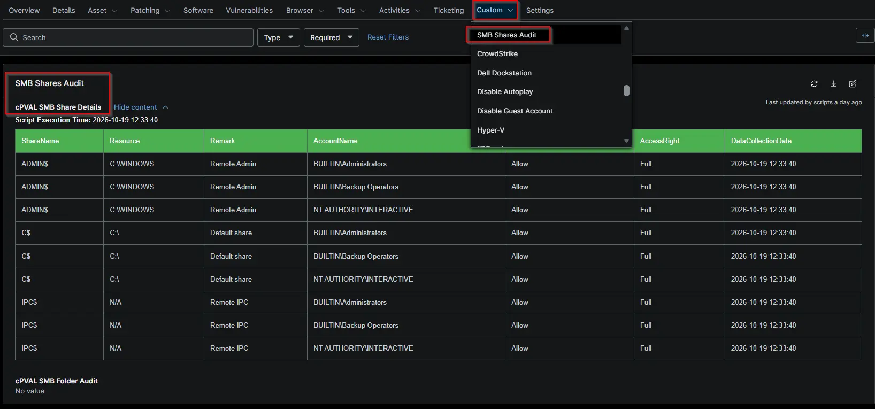Open the Vulnerabilities tab
This screenshot has height=409, width=875.
pos(249,10)
